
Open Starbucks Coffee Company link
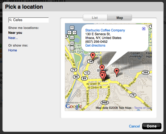click(105, 30)
